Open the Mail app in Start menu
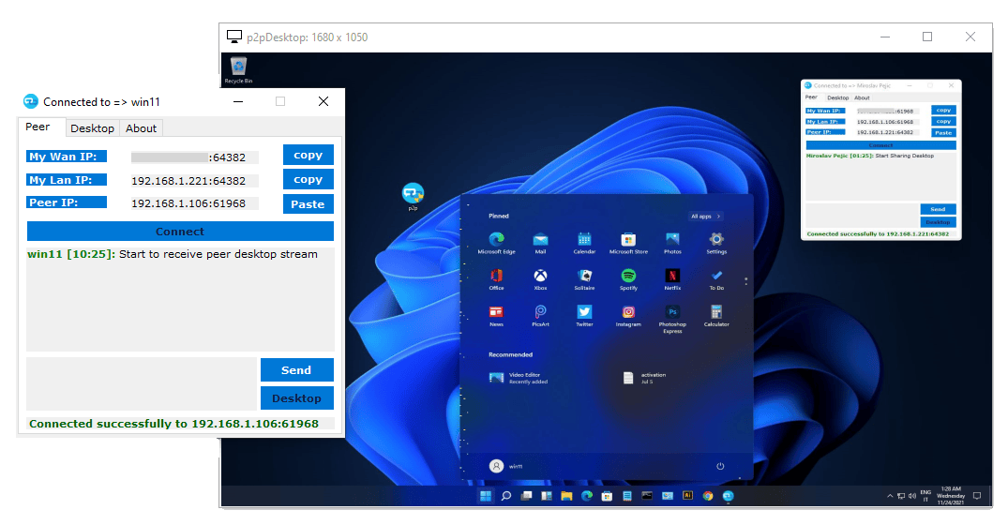 pos(541,244)
